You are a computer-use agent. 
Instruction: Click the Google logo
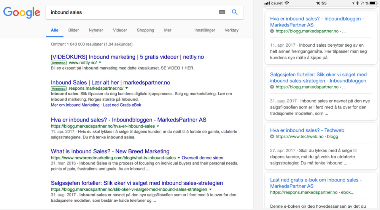tap(22, 12)
